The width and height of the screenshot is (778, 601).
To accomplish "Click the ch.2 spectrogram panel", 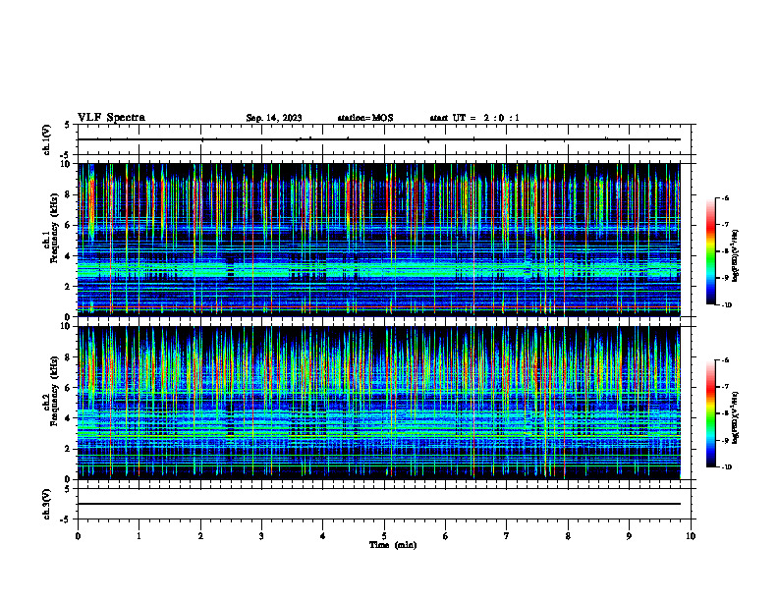I will (379, 403).
